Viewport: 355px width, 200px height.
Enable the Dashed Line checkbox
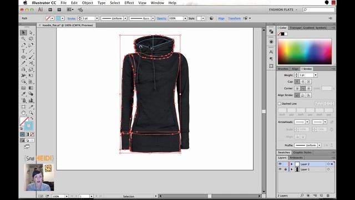(280, 104)
